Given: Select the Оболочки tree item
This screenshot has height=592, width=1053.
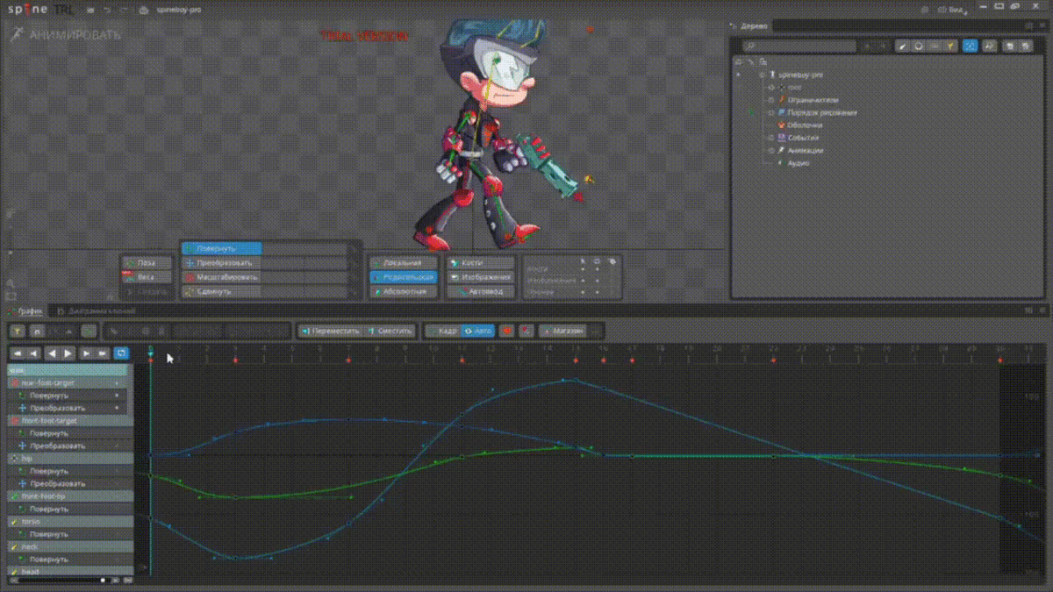Looking at the screenshot, I should click(x=804, y=125).
